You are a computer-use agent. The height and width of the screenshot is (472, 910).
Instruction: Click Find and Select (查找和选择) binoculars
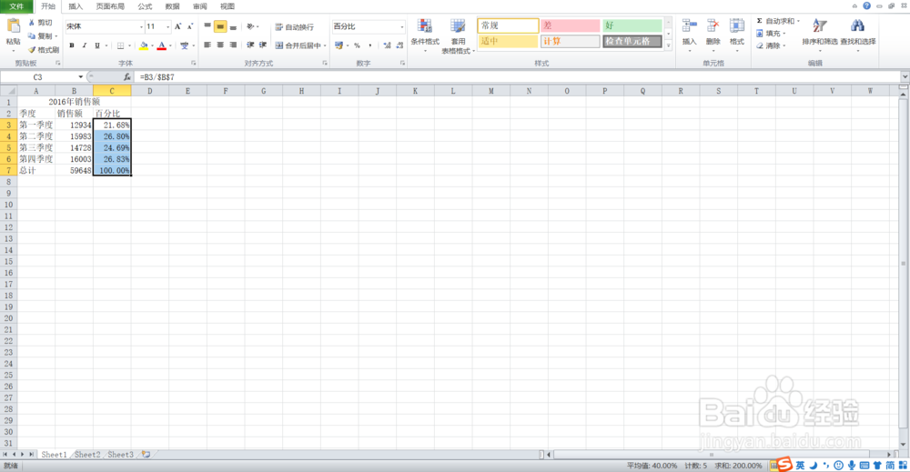click(857, 25)
